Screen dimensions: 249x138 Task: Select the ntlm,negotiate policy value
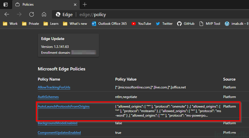click(x=126, y=97)
